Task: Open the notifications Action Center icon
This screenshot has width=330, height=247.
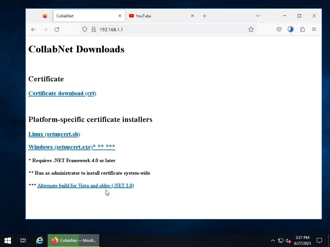Action: (x=319, y=241)
